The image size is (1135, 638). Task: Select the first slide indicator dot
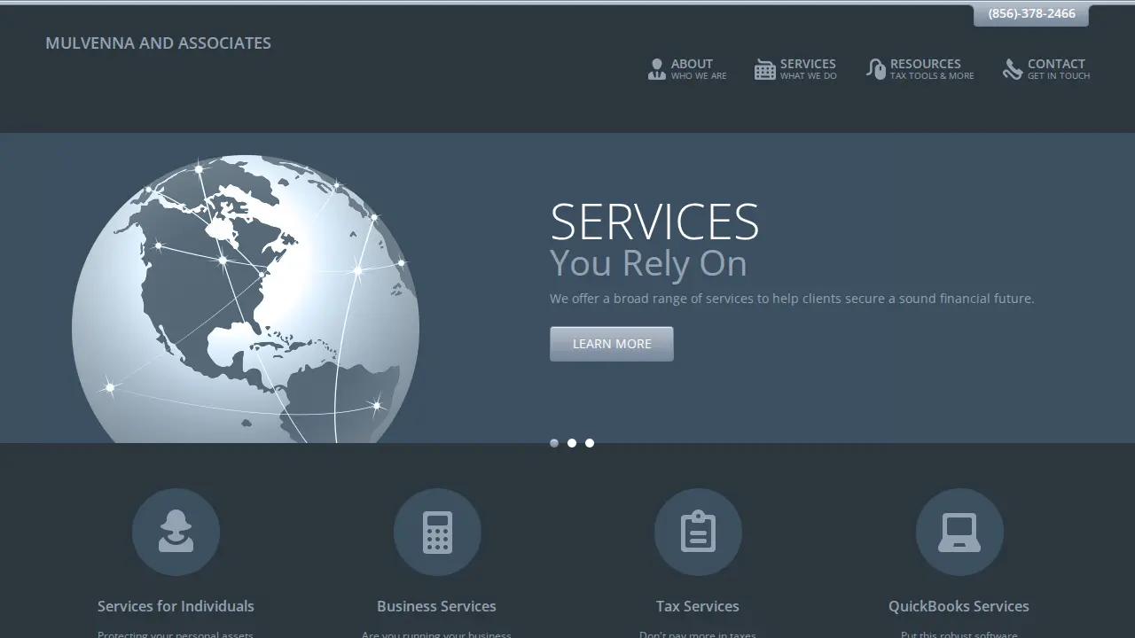pos(554,443)
